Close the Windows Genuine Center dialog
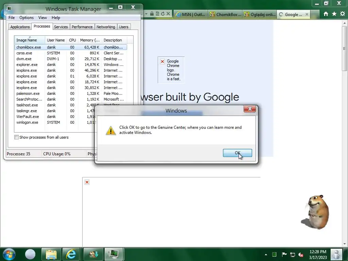The width and height of the screenshot is (348, 261). point(250,109)
